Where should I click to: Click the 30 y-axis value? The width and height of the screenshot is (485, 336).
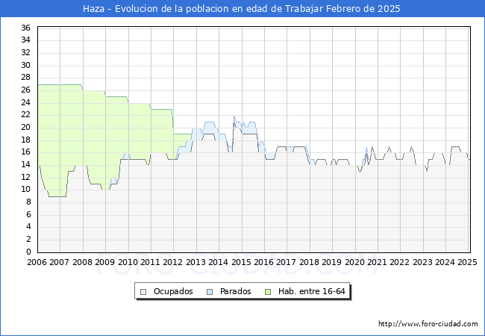pyautogui.click(x=26, y=65)
